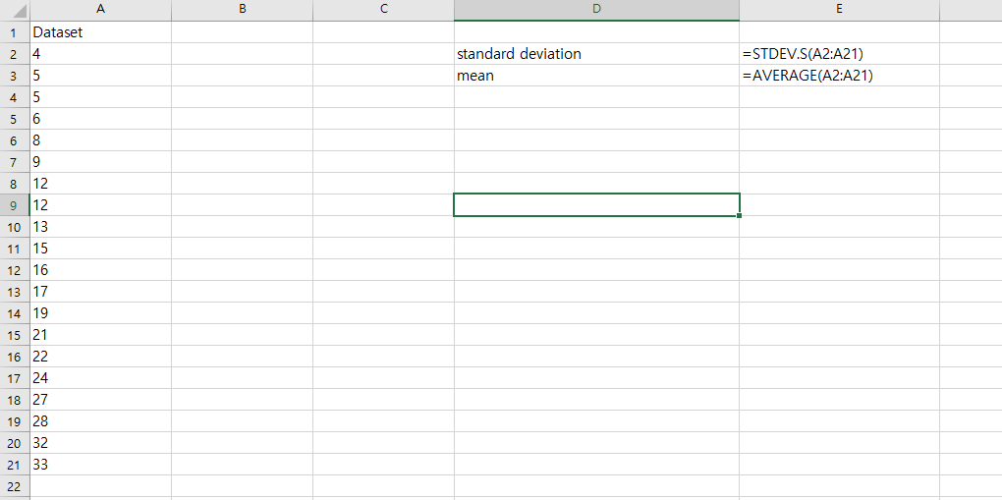This screenshot has width=1002, height=500.
Task: Click cell A20 containing 32
Action: coord(100,442)
